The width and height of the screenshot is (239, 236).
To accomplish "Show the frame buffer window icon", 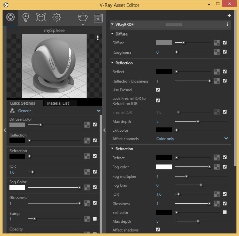I will [x=98, y=18].
